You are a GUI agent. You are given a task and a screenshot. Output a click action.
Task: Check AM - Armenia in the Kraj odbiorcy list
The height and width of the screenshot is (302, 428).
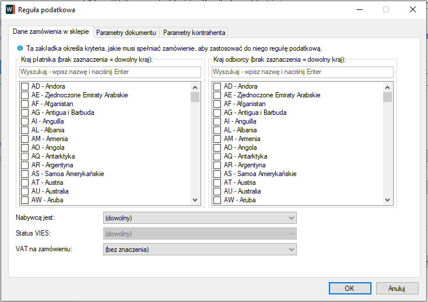coord(217,139)
